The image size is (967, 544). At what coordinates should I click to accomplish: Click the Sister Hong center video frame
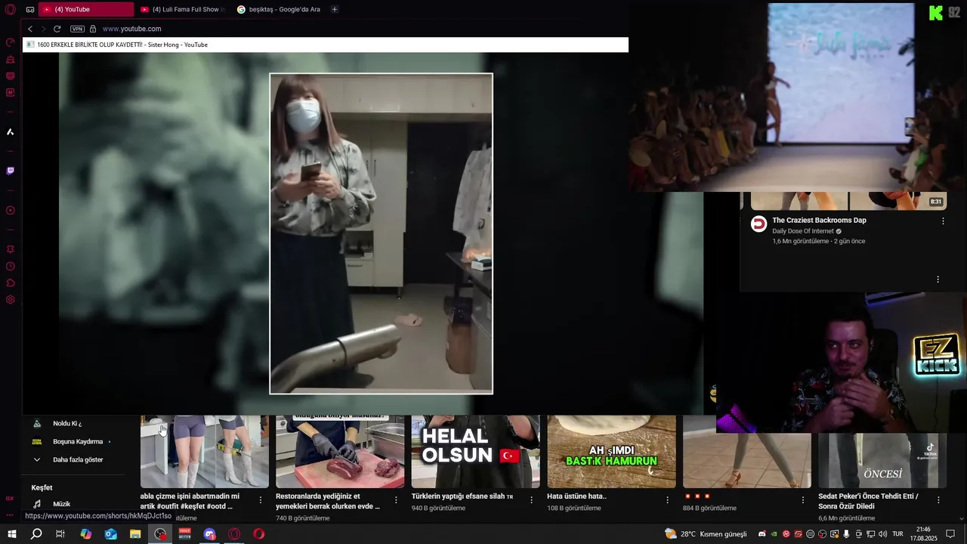(x=382, y=233)
